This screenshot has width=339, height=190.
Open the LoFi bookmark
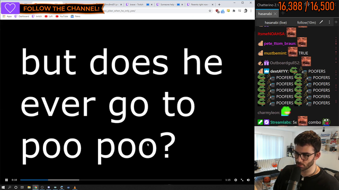[x=49, y=16]
